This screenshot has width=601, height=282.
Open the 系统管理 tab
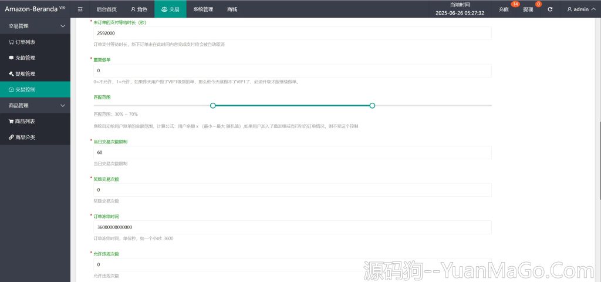coord(203,9)
